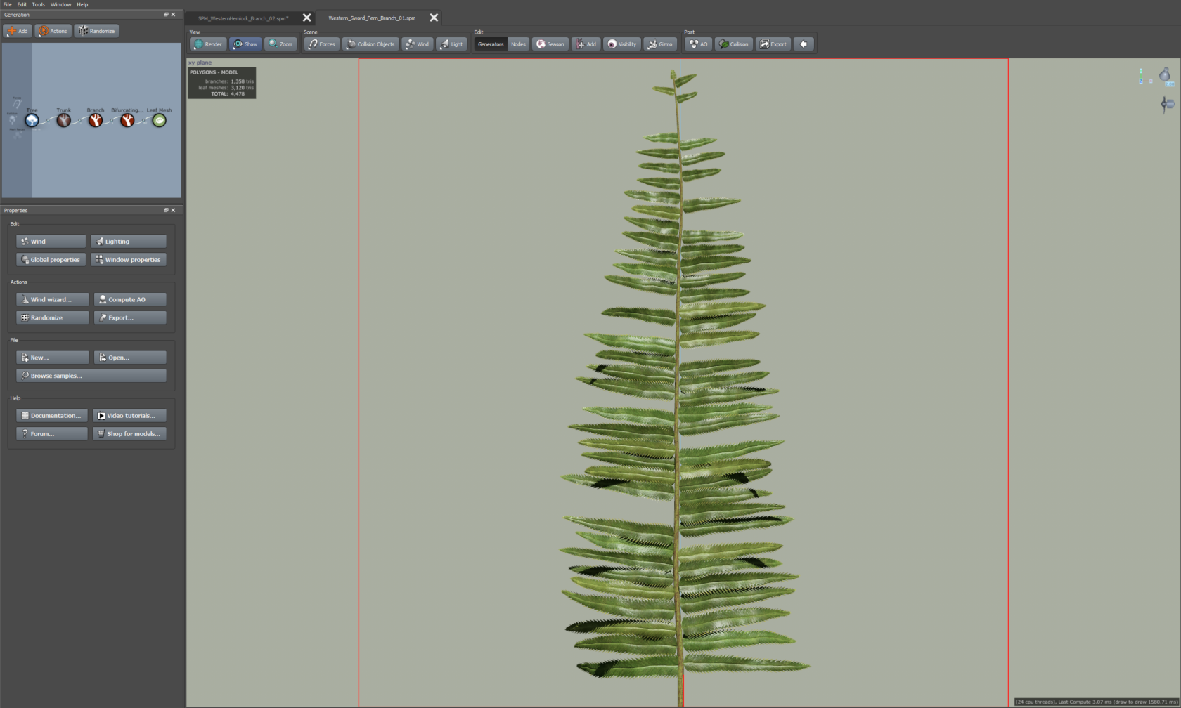Select the blue Tree root node
Viewport: 1181px width, 708px height.
click(x=32, y=121)
